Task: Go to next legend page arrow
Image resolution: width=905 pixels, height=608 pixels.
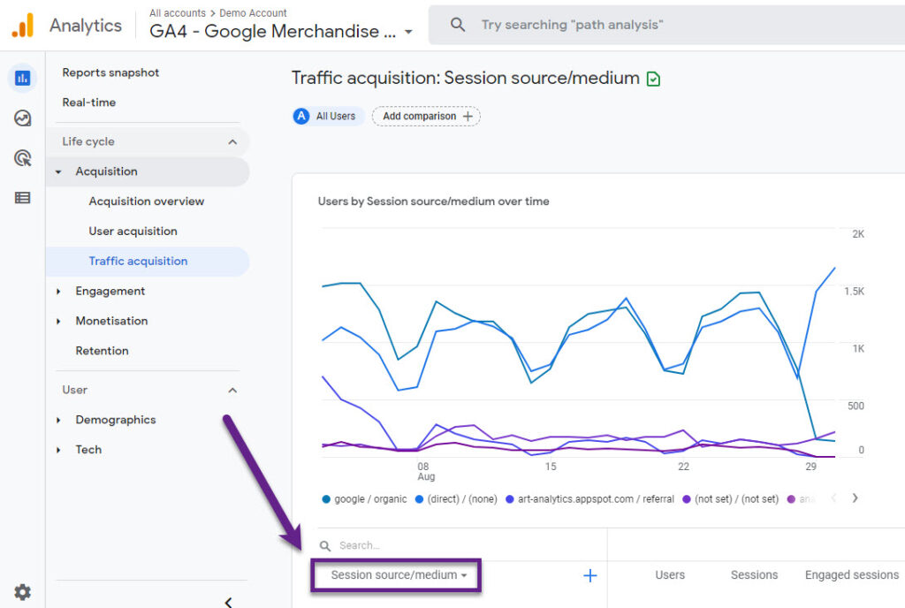Action: [855, 498]
